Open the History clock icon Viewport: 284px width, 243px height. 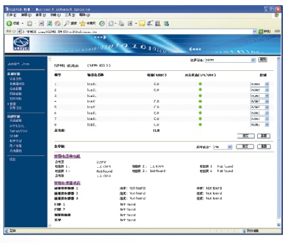(x=102, y=23)
